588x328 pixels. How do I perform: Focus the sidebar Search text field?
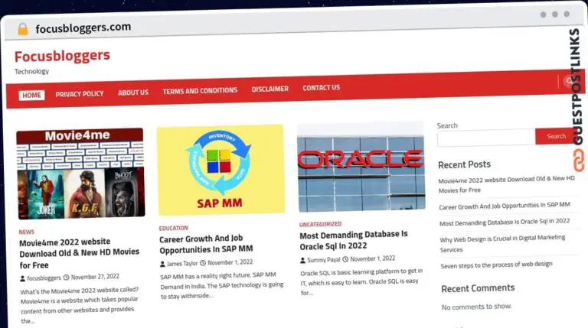click(486, 138)
